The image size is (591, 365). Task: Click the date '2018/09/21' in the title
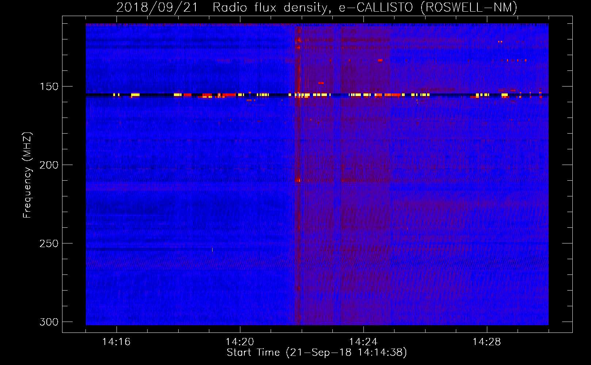157,7
